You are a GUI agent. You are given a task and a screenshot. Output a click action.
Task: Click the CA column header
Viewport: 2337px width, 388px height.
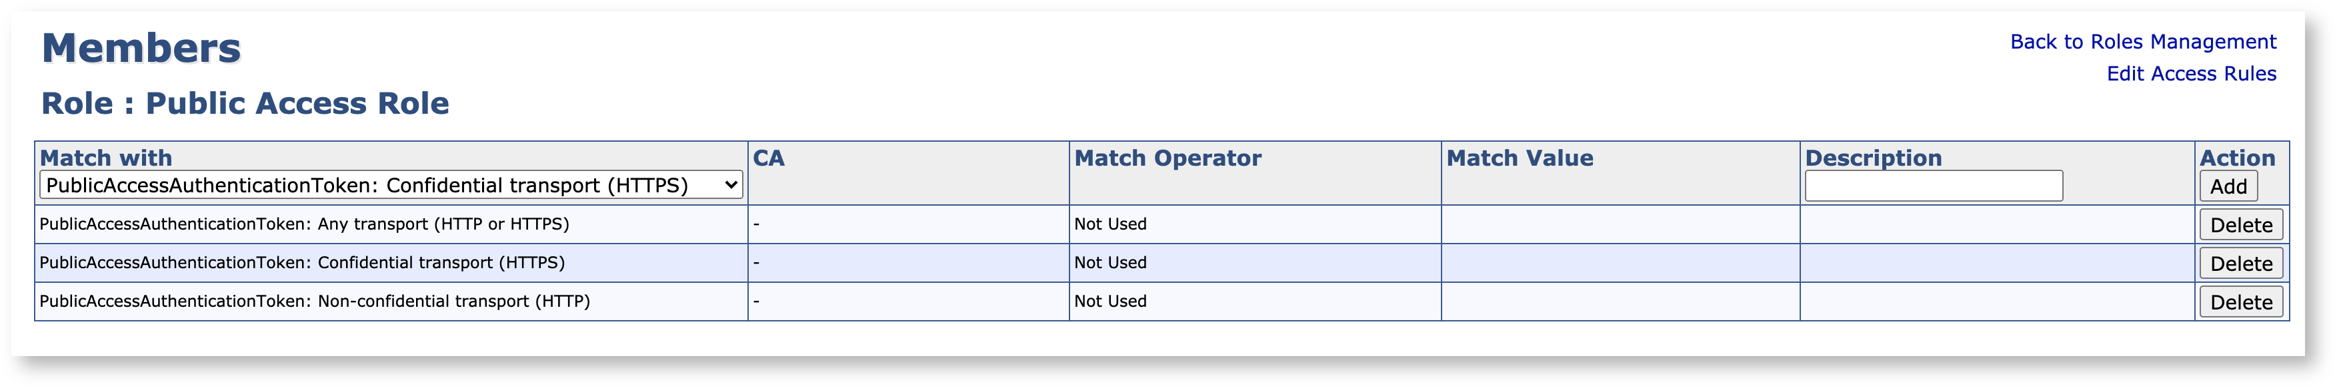767,158
